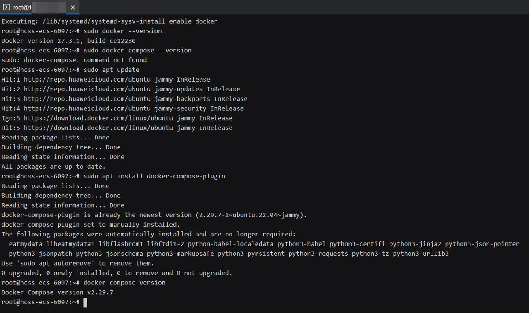Viewport: 529px width, 313px height.
Task: Click the 'sudo docker --version' command text
Action: 123,31
